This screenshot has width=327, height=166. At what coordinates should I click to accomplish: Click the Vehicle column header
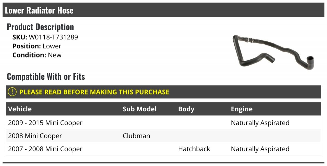[x=20, y=109]
